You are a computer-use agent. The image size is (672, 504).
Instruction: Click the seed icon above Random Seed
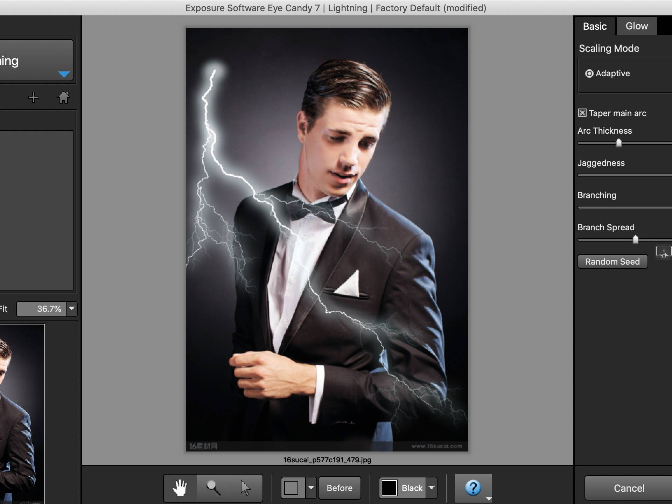[x=663, y=252]
